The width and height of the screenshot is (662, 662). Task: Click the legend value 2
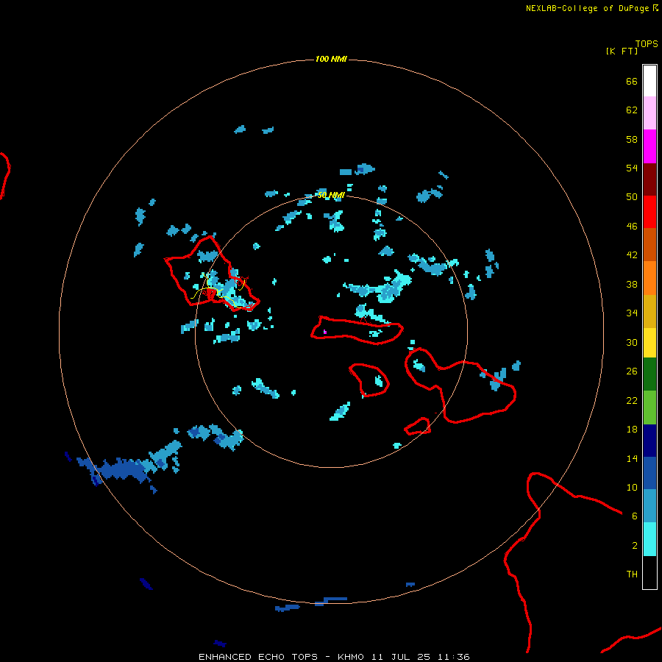(x=635, y=546)
